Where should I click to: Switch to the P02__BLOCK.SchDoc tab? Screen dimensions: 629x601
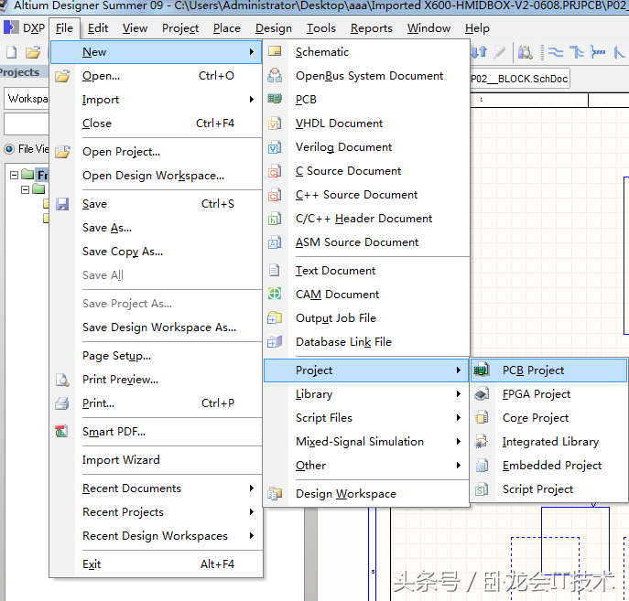coord(519,79)
